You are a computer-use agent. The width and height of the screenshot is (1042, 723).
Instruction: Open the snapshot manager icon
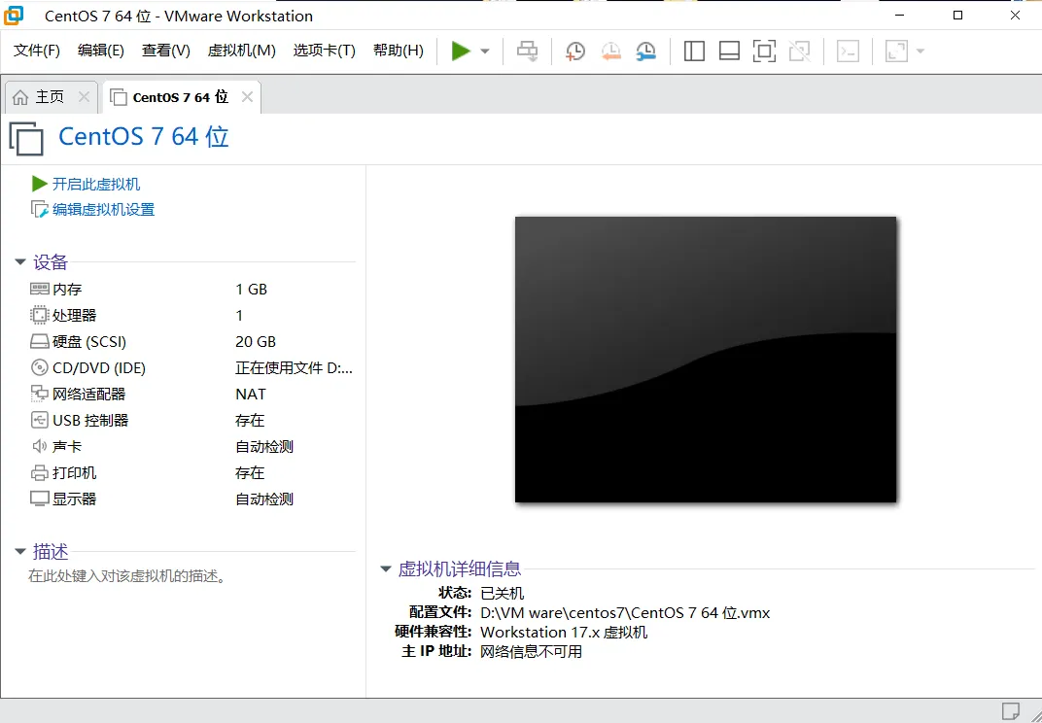pyautogui.click(x=645, y=52)
